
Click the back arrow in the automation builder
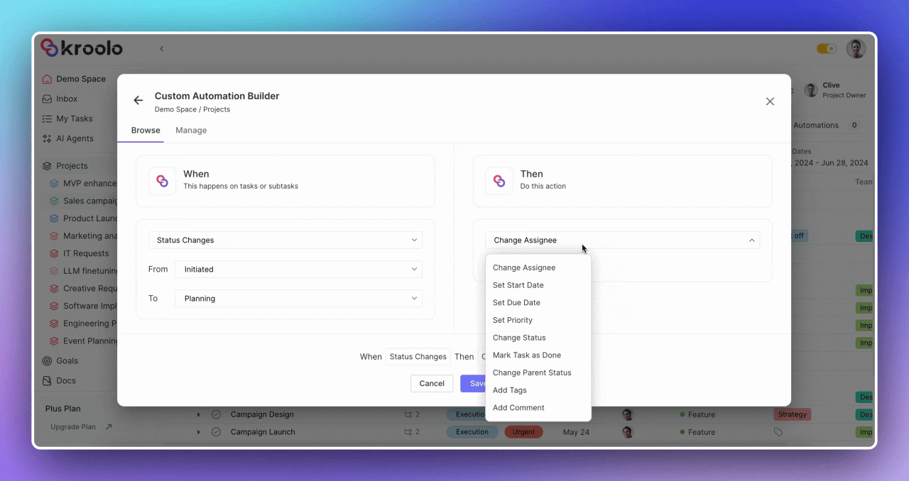[x=138, y=100]
